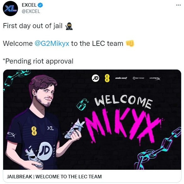Click the yellow EE sponsor logo
The image size is (184, 184).
tap(107, 78)
